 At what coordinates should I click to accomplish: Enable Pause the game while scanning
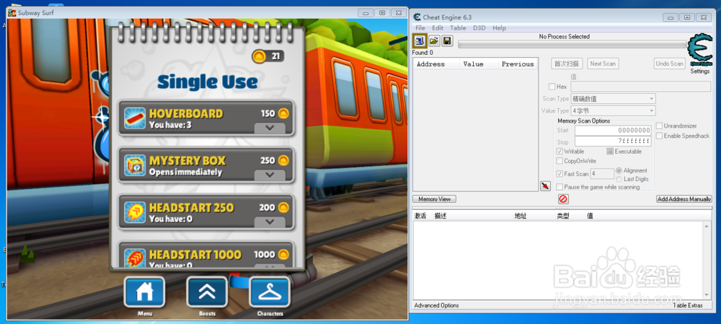(x=559, y=187)
